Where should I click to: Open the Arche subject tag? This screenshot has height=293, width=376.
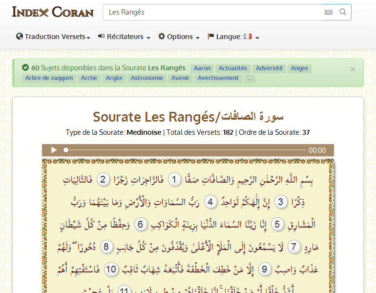(89, 78)
